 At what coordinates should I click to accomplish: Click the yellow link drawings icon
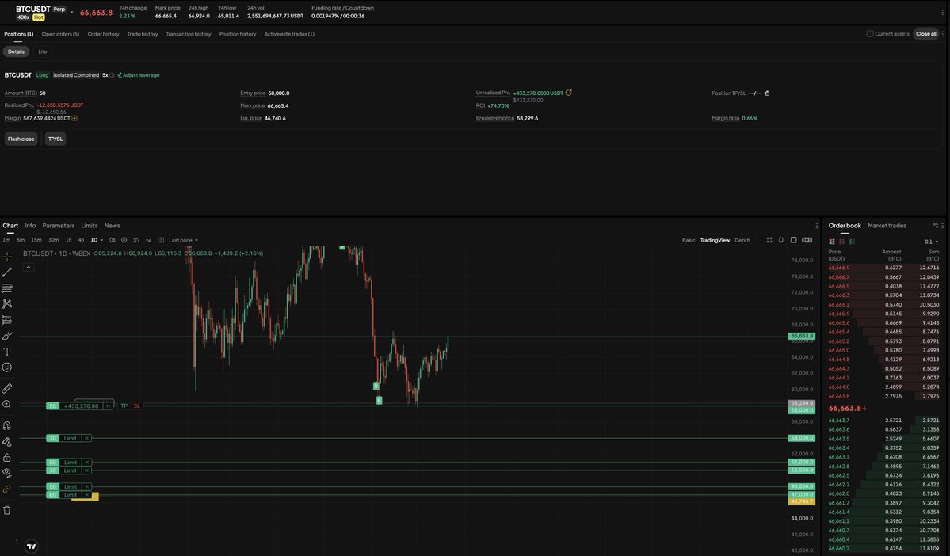click(x=6, y=489)
